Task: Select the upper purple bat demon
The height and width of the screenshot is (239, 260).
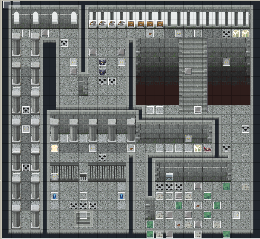Action: coord(102,62)
